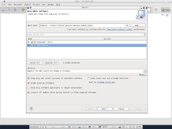Open the Search menu
172x129 pixels.
point(27,5)
